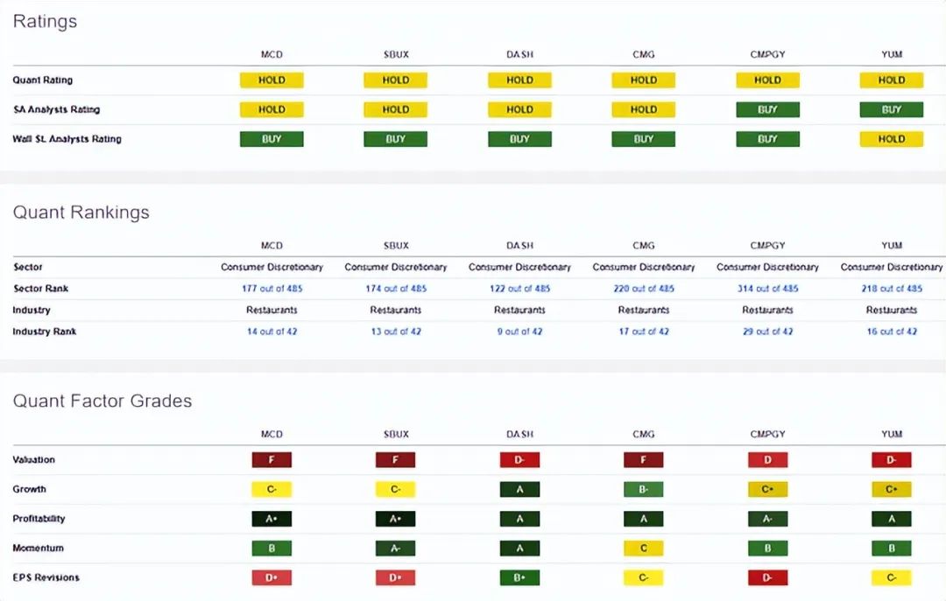Click CMPGY ticker header in Ratings table
Screen dimensions: 946x601
click(767, 54)
